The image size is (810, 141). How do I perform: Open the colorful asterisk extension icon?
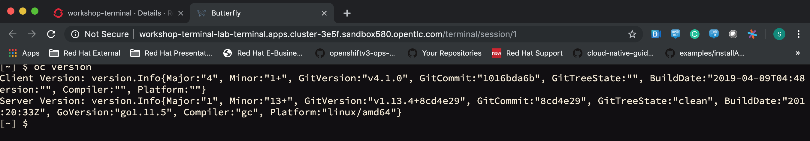click(x=752, y=34)
